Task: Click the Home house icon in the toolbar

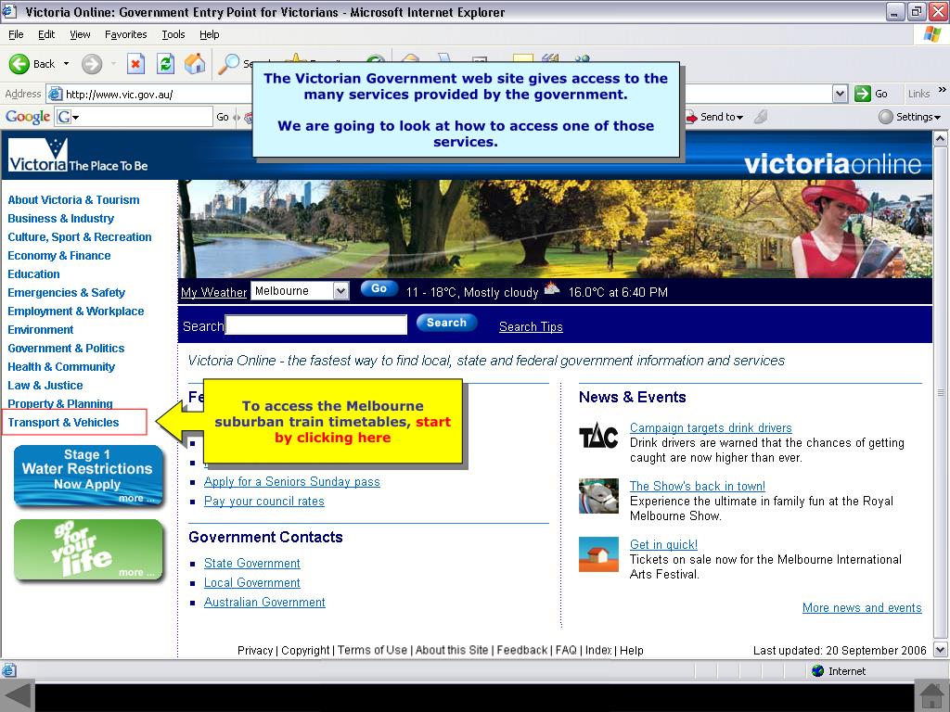Action: click(x=195, y=64)
